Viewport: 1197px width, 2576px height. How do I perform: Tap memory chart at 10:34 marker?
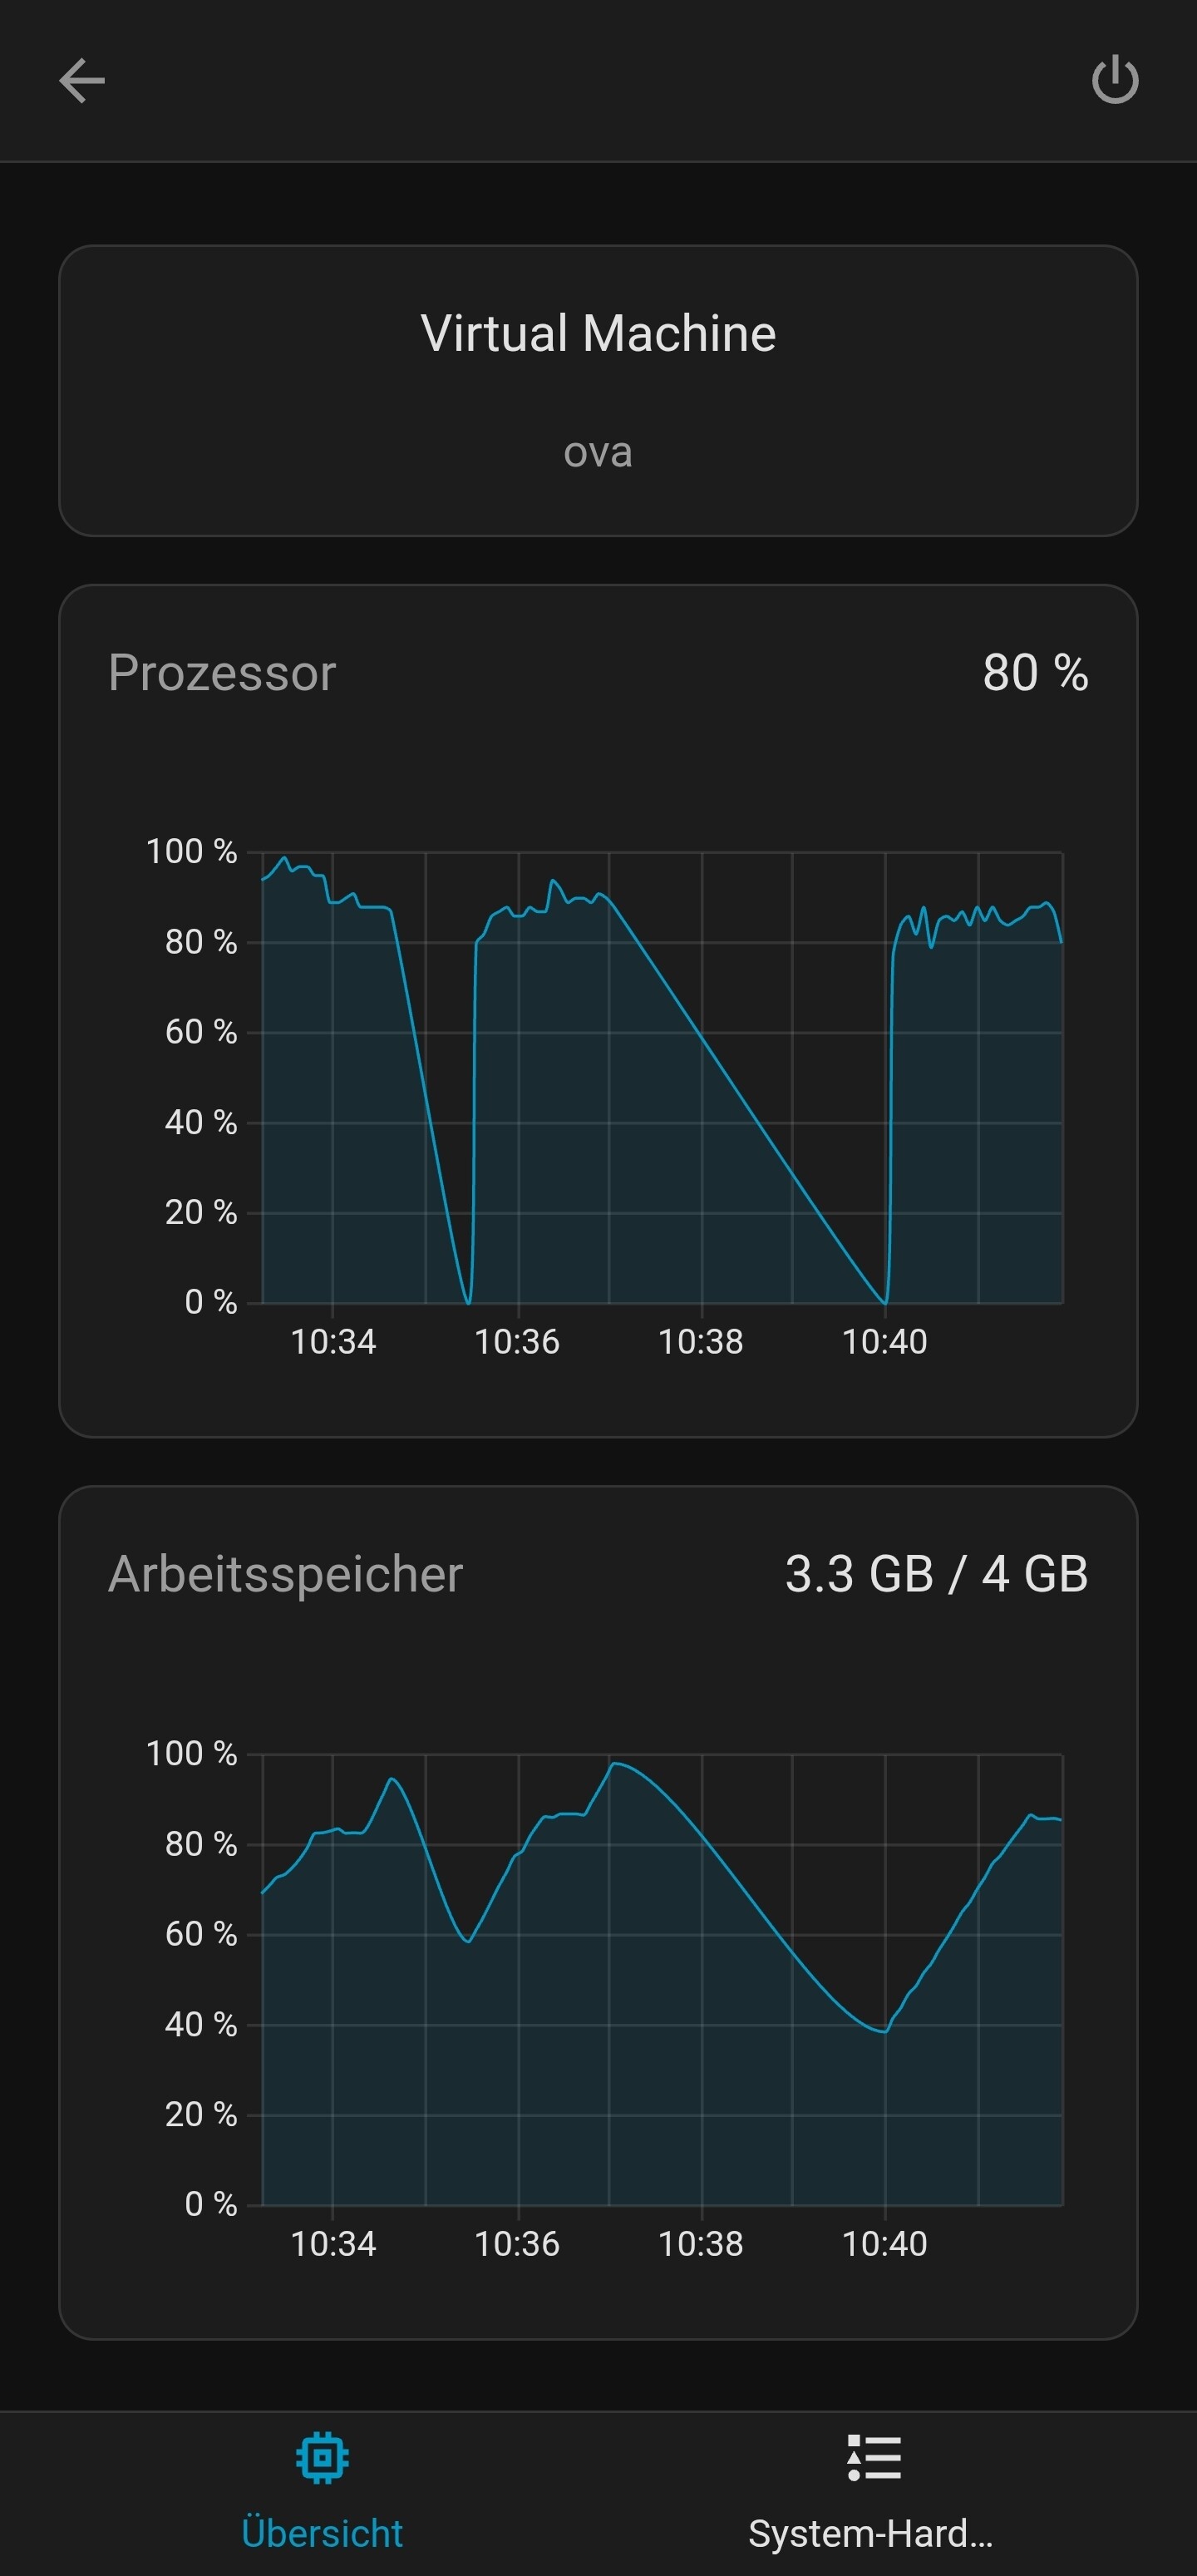tap(333, 2243)
